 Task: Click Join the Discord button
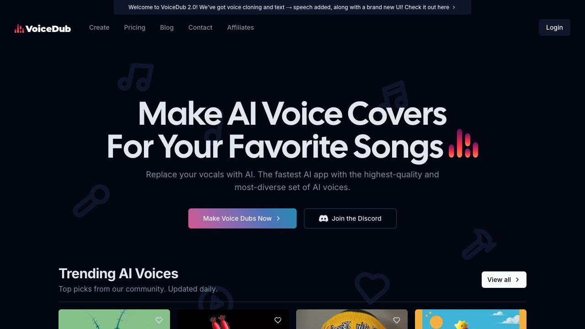click(x=350, y=218)
